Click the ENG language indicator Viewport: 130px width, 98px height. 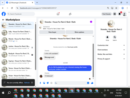(112, 93)
